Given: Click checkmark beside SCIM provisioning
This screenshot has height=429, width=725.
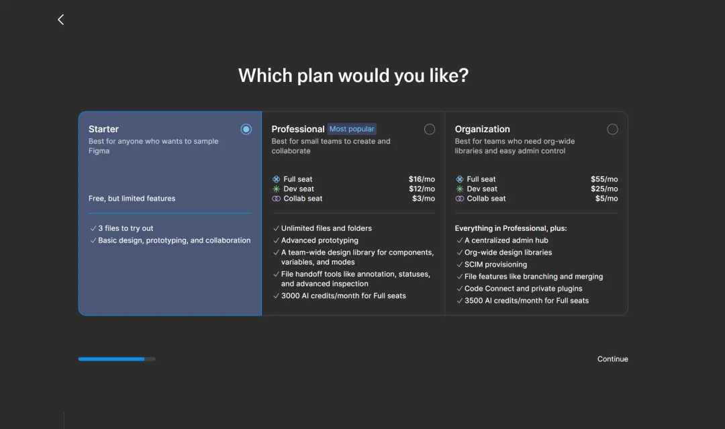Looking at the screenshot, I should pyautogui.click(x=459, y=265).
